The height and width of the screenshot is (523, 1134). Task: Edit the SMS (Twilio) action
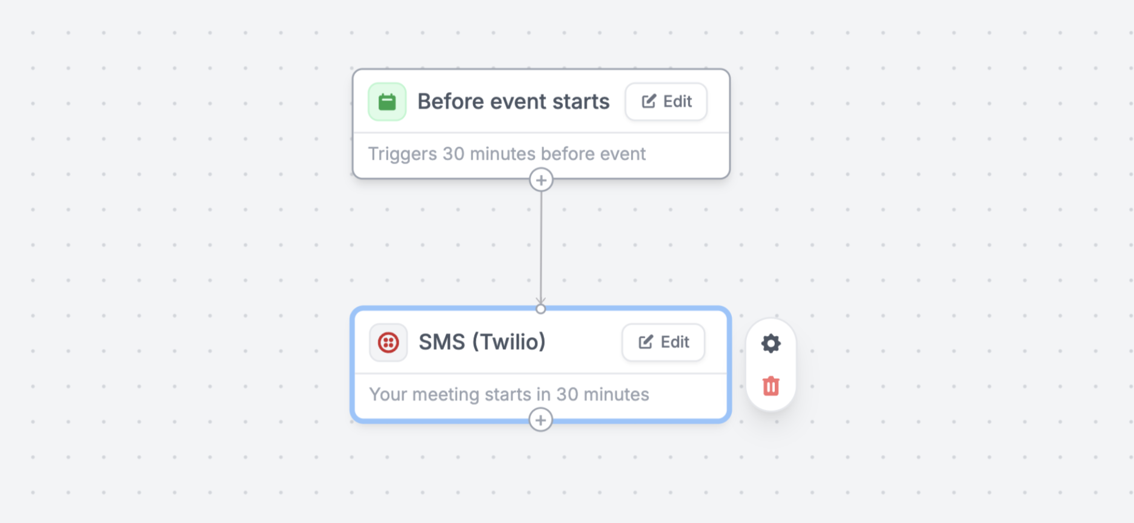663,343
